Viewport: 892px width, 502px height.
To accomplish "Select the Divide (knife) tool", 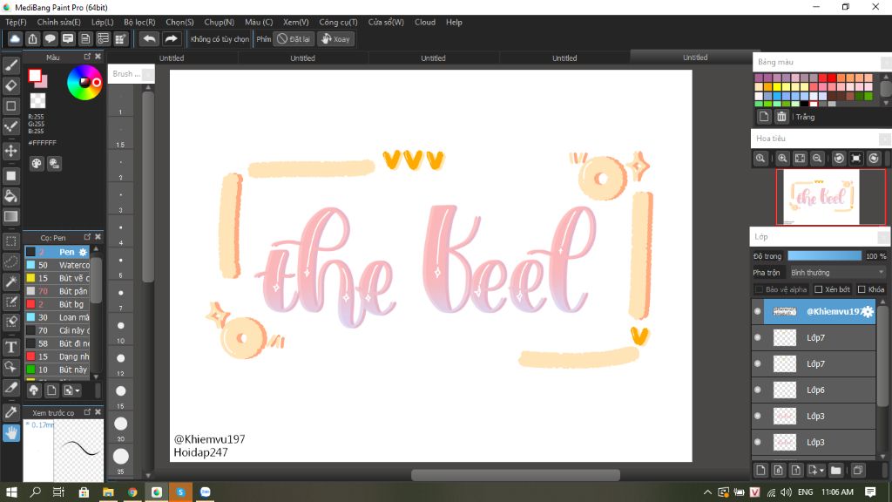I will click(x=10, y=388).
